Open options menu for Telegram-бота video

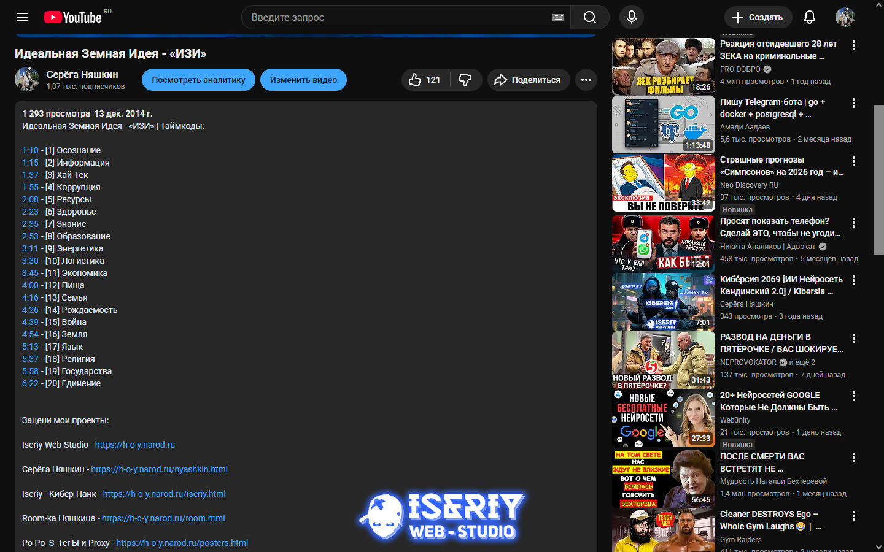click(x=853, y=104)
